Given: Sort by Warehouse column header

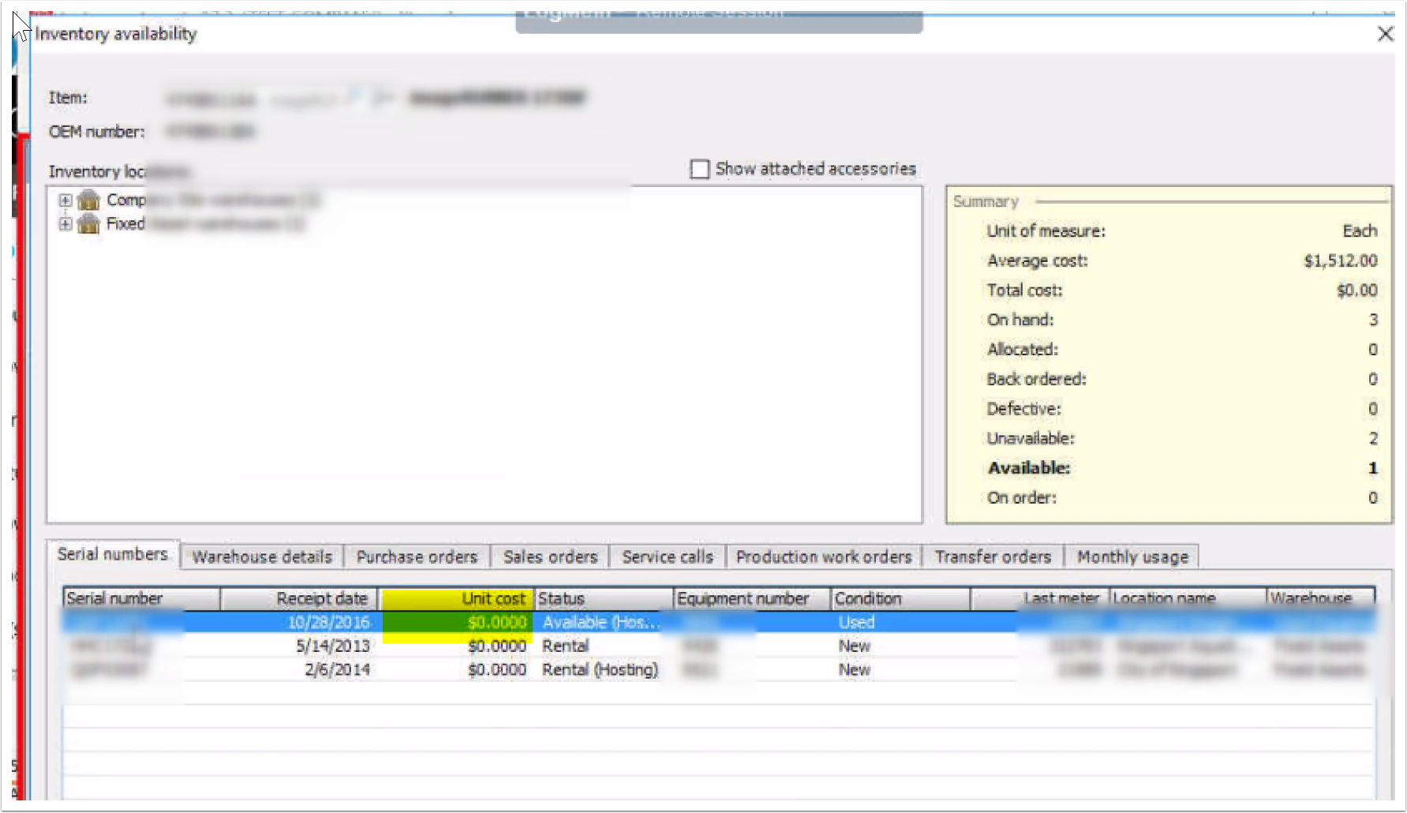Looking at the screenshot, I should pos(1320,599).
